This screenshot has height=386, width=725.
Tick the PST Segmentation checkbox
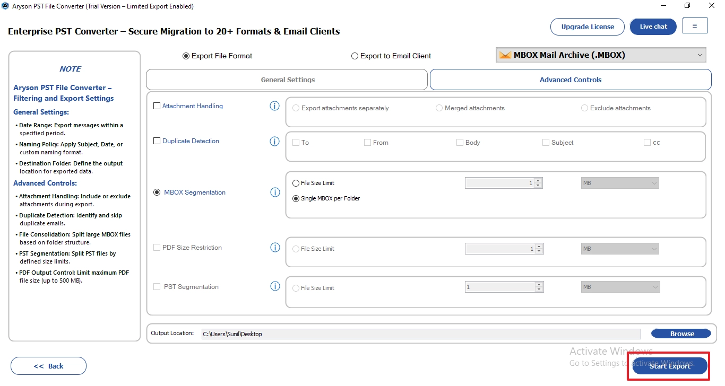click(x=157, y=287)
